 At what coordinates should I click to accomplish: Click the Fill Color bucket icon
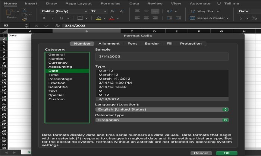pyautogui.click(x=98, y=18)
